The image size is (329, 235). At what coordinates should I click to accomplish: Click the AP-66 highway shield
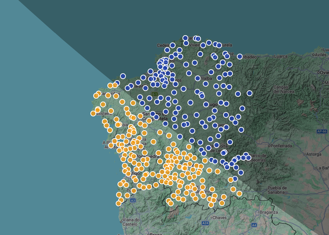tap(321, 131)
